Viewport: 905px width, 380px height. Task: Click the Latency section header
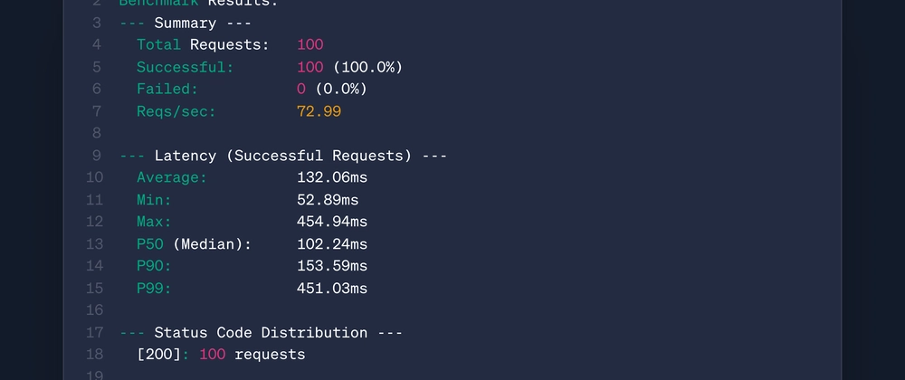[x=283, y=156]
